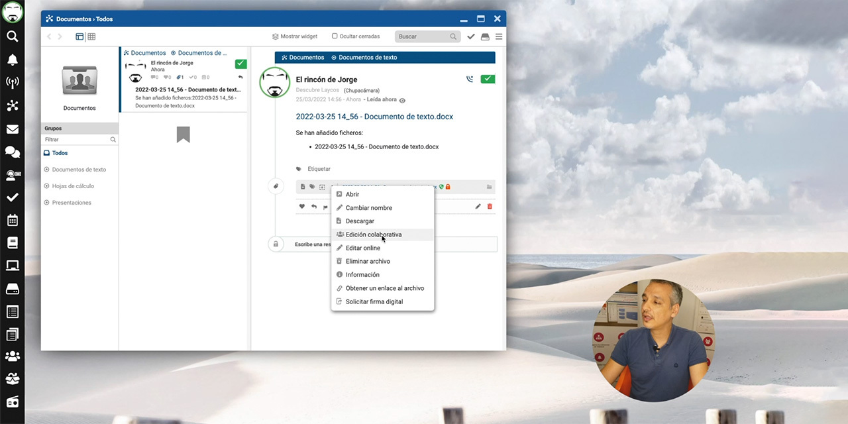This screenshot has width=848, height=424.
Task: Open the Documento de texto.docx title link
Action: (x=374, y=117)
